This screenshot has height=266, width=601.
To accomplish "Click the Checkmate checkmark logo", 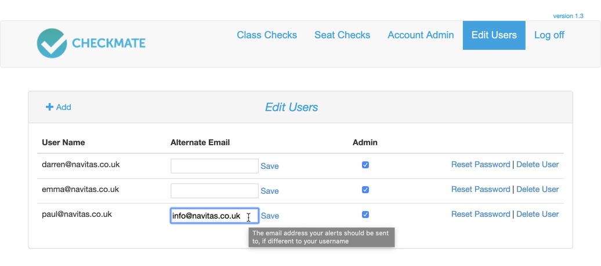I will (x=52, y=43).
